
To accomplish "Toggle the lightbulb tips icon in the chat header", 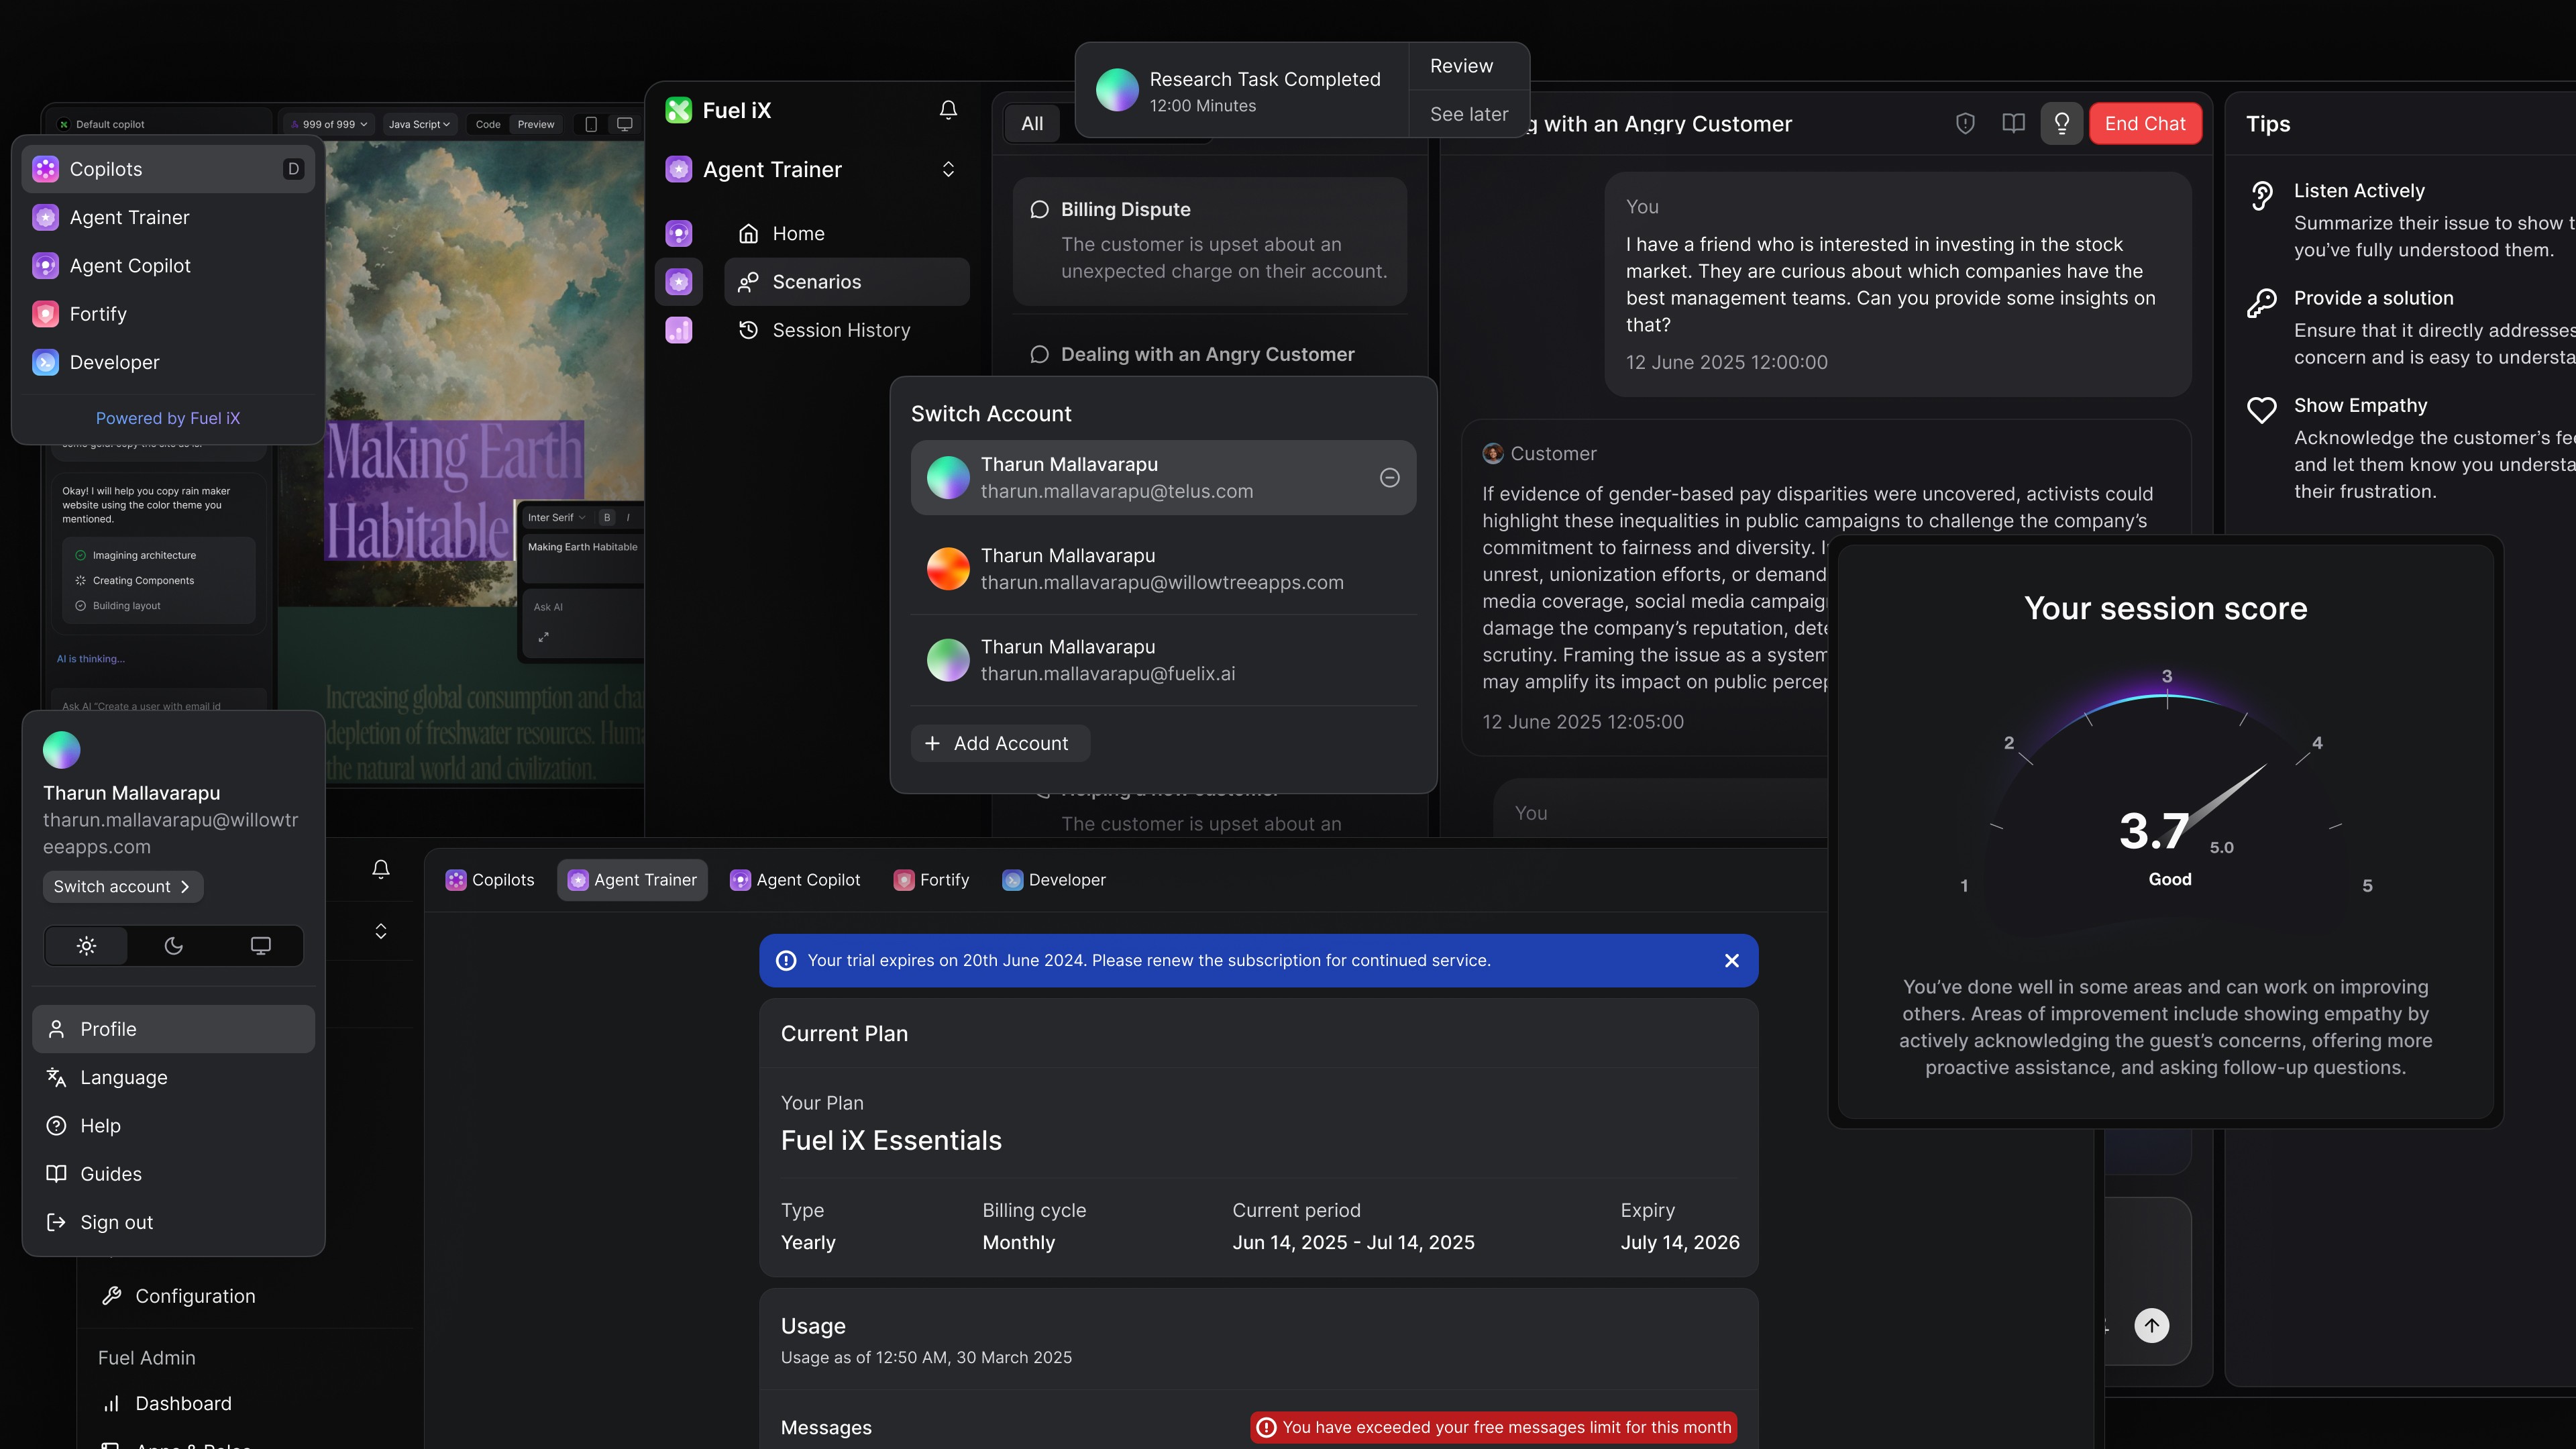I will coord(2062,123).
